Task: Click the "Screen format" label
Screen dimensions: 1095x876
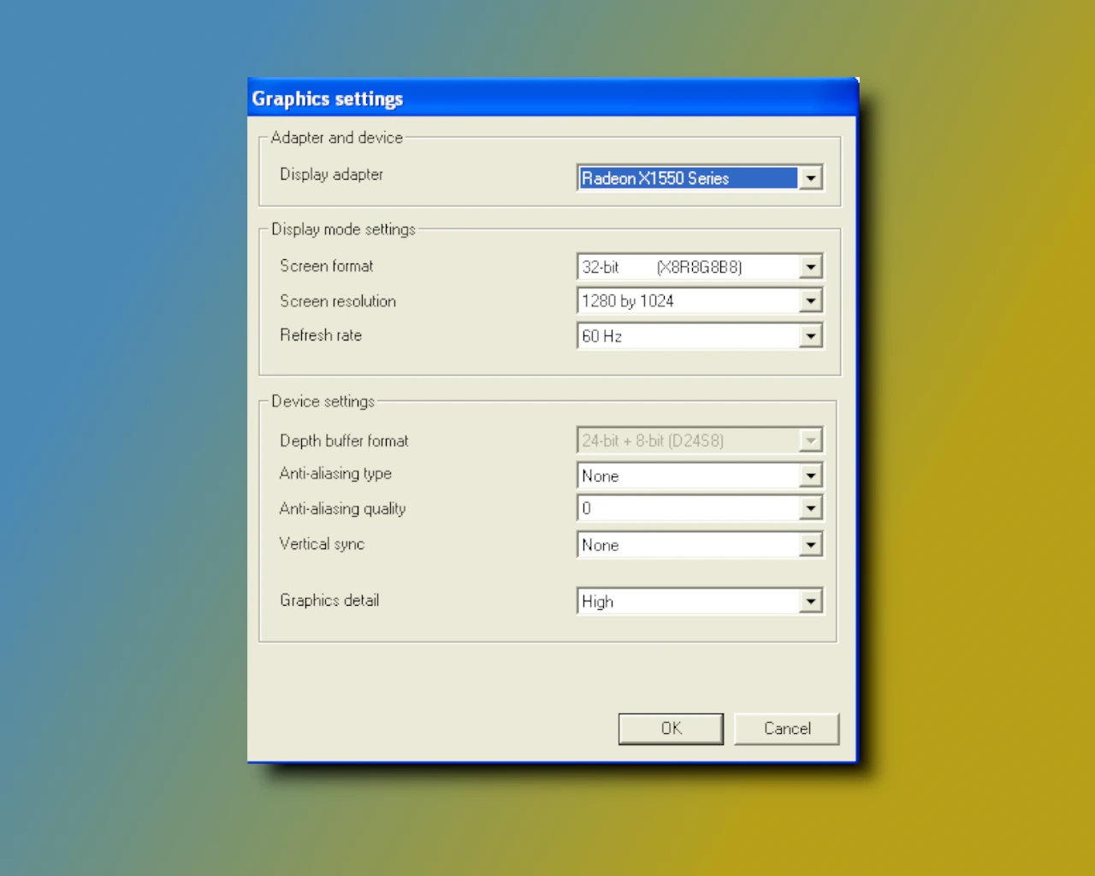Action: point(327,266)
